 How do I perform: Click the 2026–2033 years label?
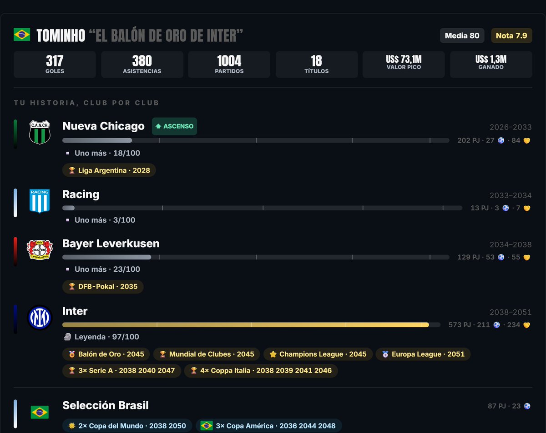[x=511, y=127]
